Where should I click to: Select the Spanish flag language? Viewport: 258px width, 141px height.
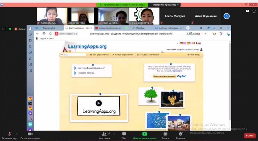(188, 43)
